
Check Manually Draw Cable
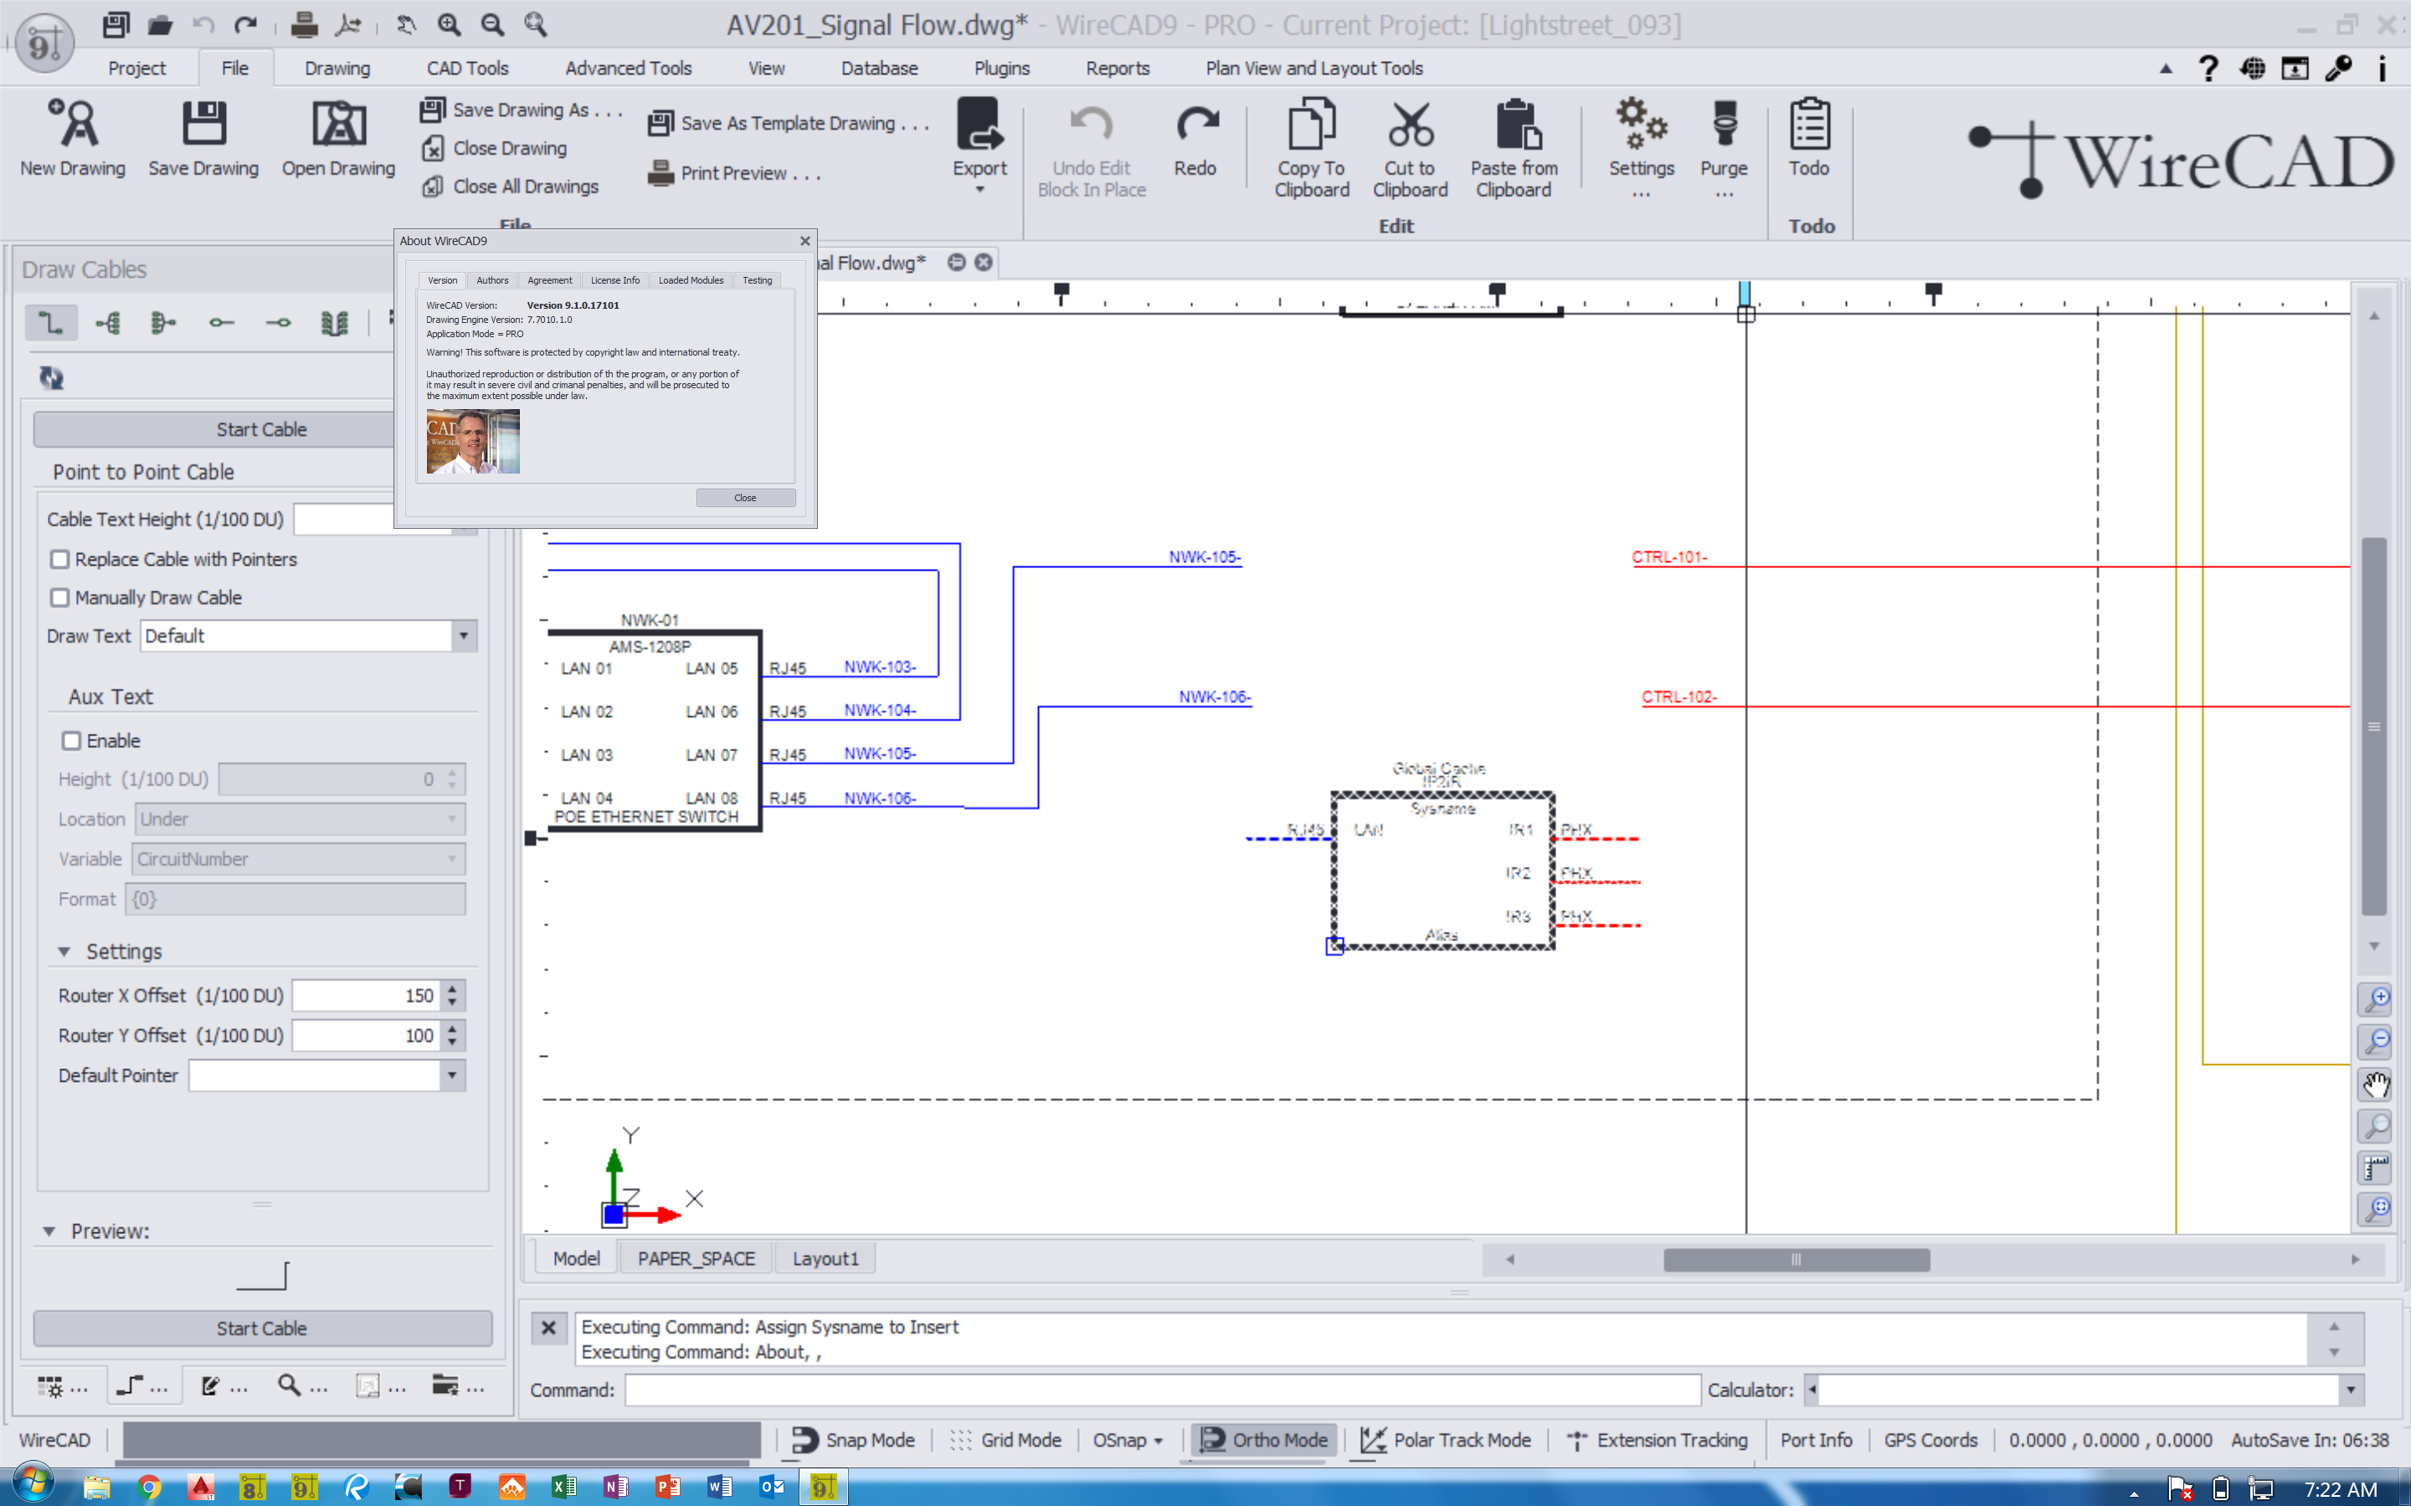coord(59,597)
